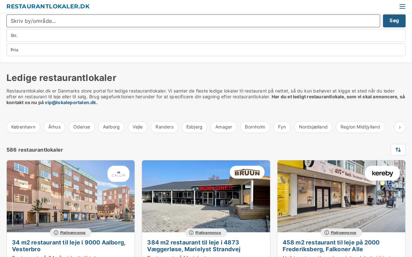Screen dimensions: 412x257
Task: Go to Restaurantlokaler.dk home logo
Action: coord(48,6)
